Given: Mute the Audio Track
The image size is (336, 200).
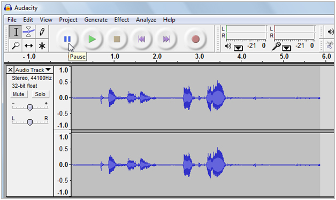Looking at the screenshot, I should (19, 94).
